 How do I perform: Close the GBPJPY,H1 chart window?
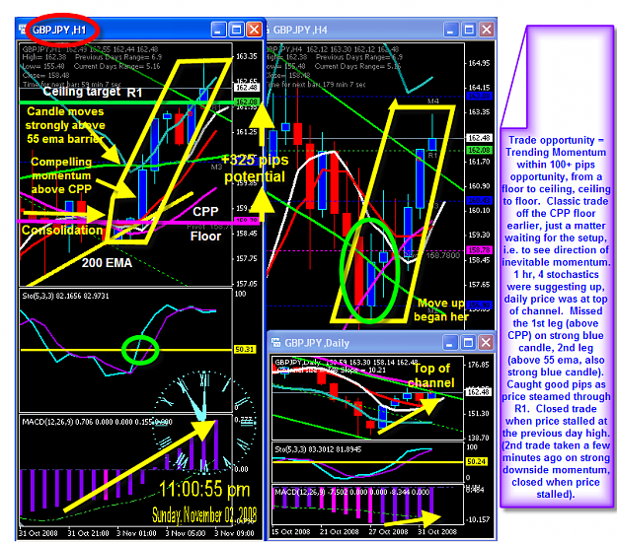click(x=254, y=30)
